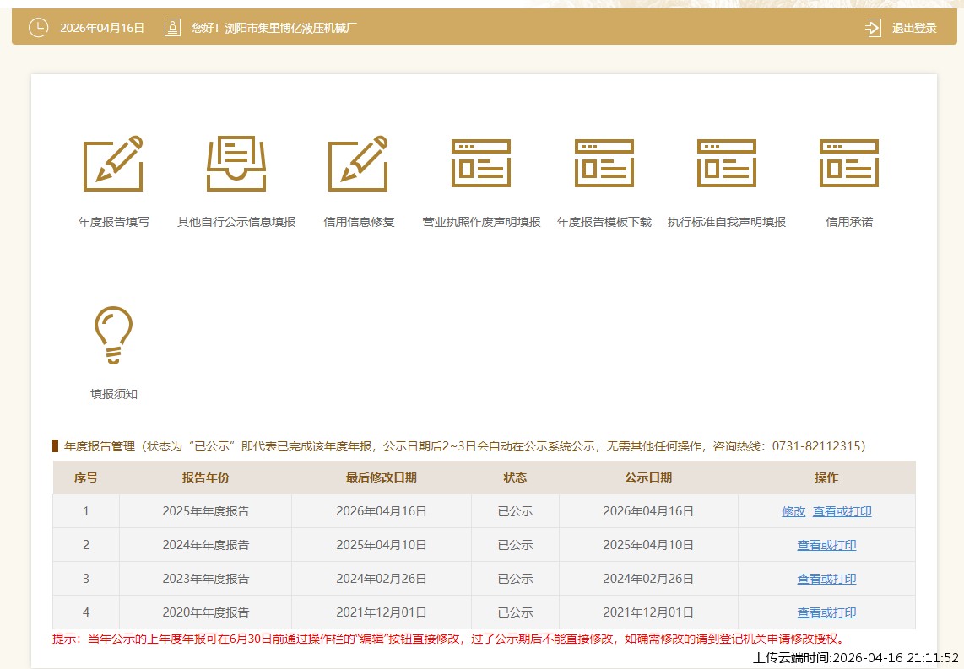
Task: Click the clock icon beside the date
Action: coord(39,28)
